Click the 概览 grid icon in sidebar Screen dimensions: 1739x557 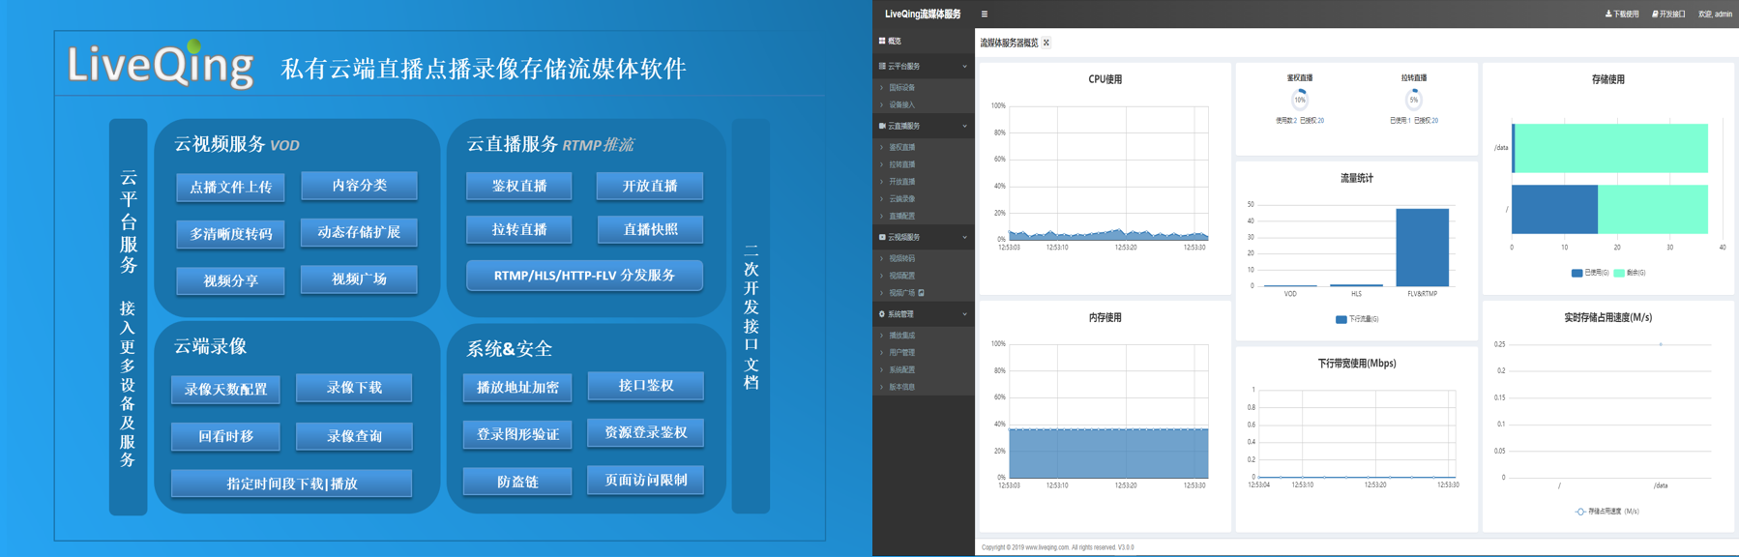[882, 41]
